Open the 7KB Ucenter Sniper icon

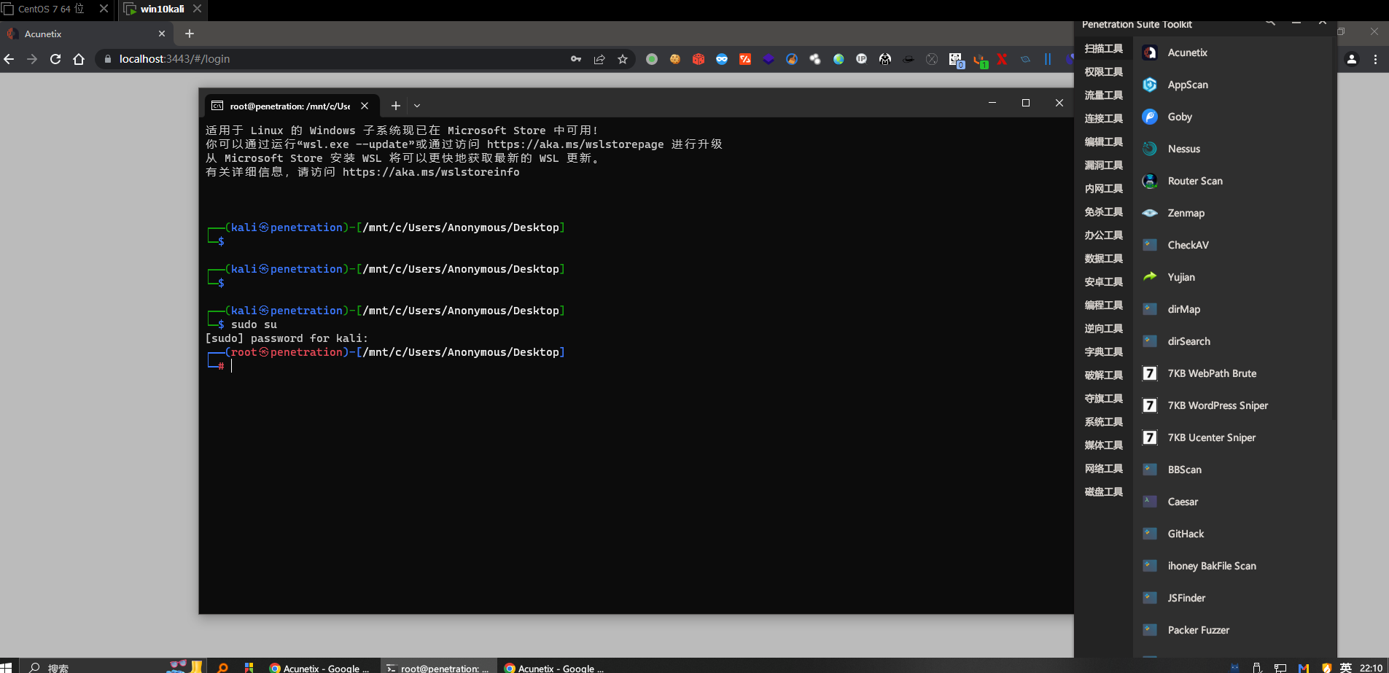(1150, 437)
